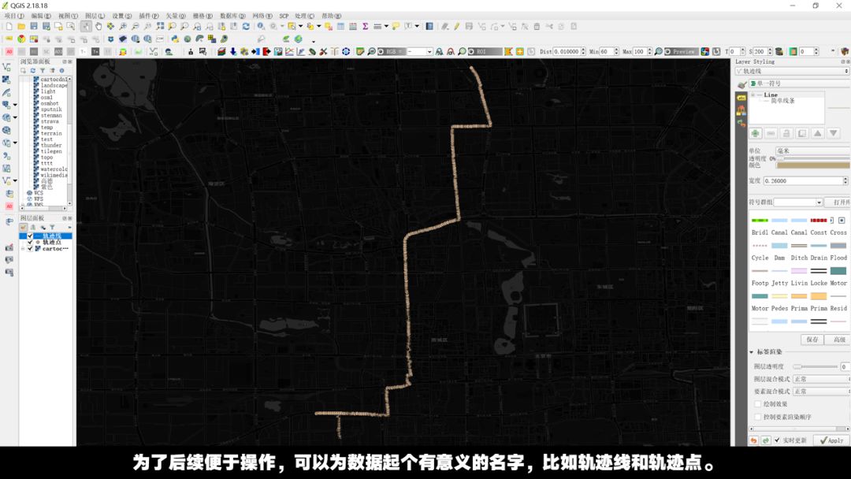Click the layer panel open styling dock icon
This screenshot has height=479, width=851.
24,228
